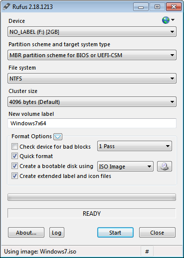Image resolution: width=184 pixels, height=258 pixels.
Task: Click the 'Cluster size' label
Action: [x=23, y=91]
